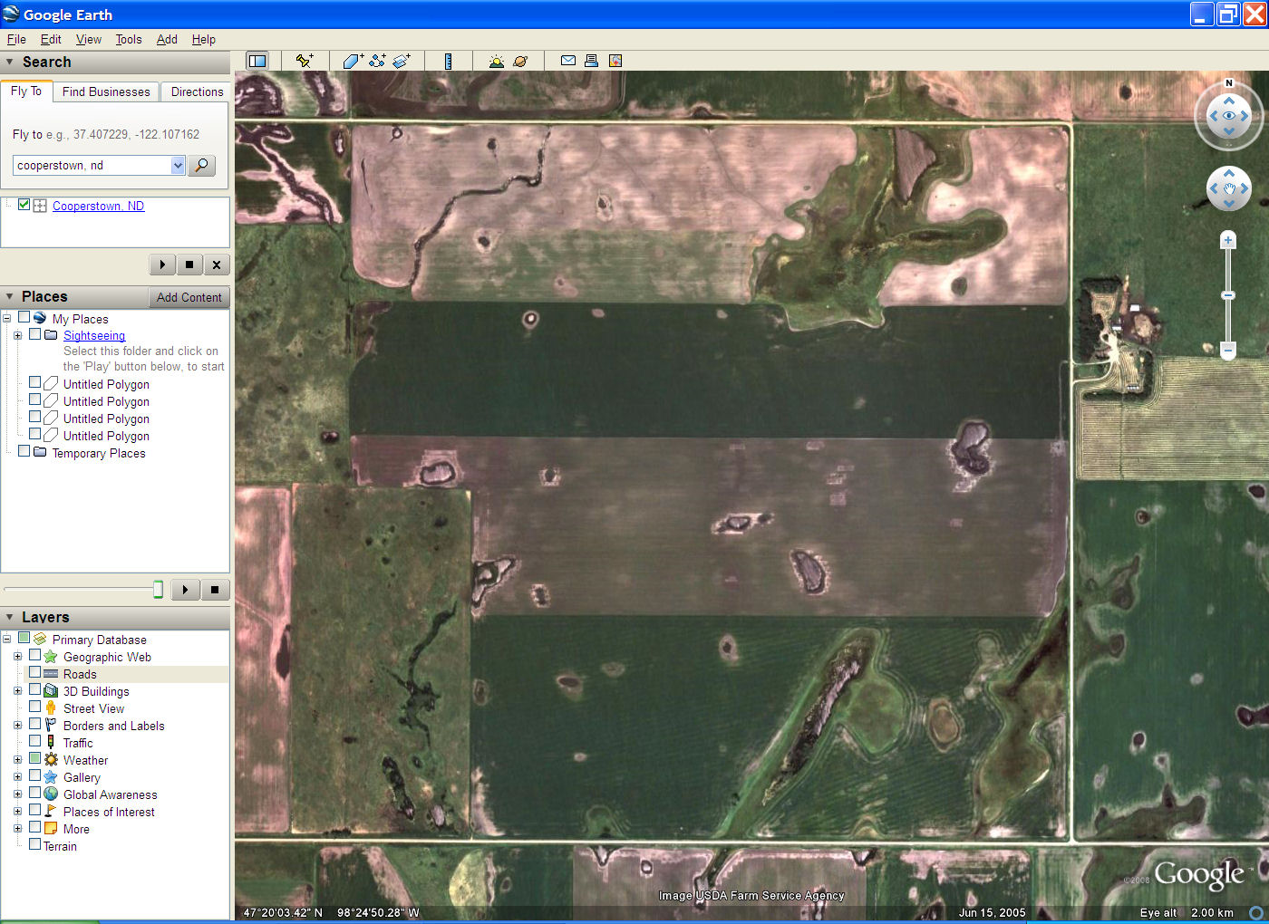Enable the Street View layer checkbox

tap(34, 707)
